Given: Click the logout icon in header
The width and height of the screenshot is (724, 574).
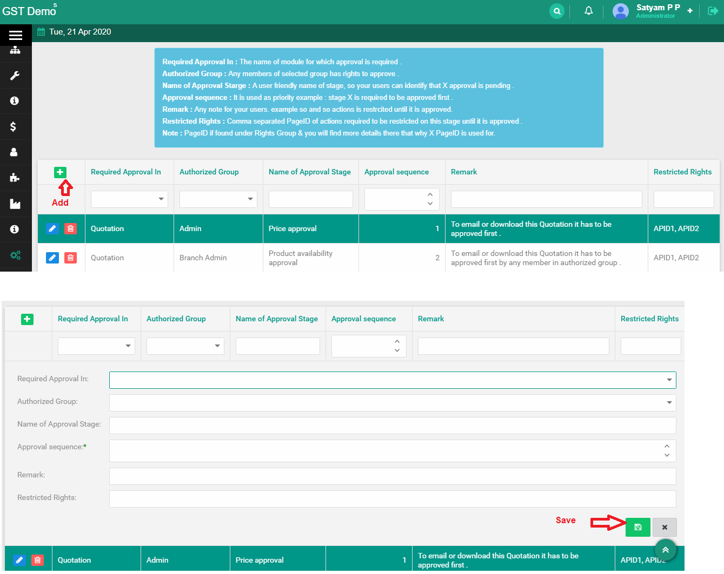Looking at the screenshot, I should (713, 11).
